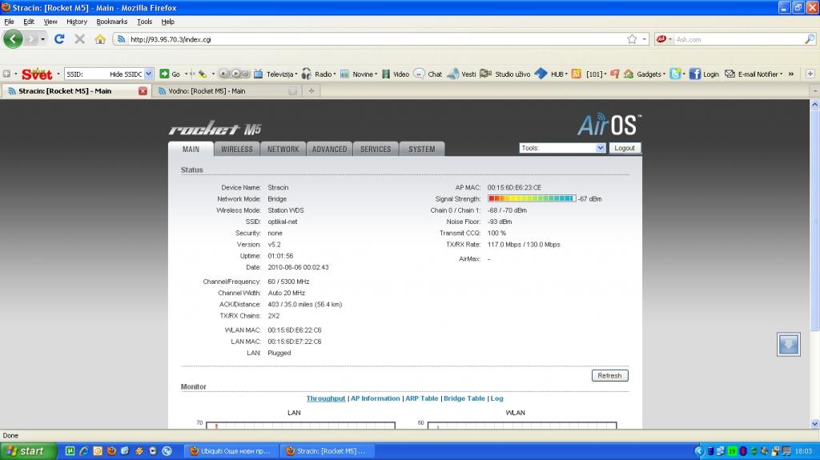Image resolution: width=820 pixels, height=460 pixels.
Task: Click the blue down-arrow scroll widget
Action: tap(788, 344)
